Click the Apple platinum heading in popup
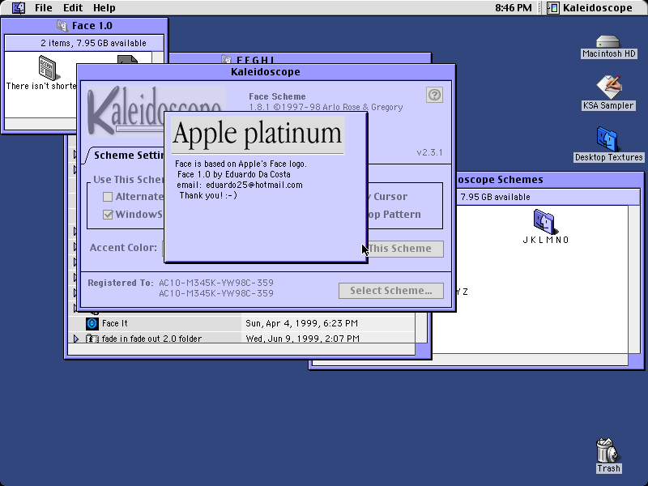 [258, 134]
